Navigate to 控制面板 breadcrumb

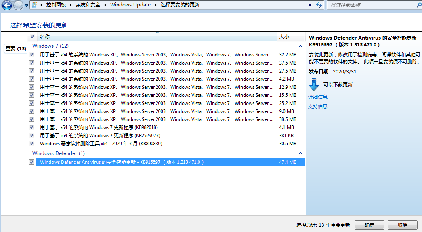tap(56, 5)
